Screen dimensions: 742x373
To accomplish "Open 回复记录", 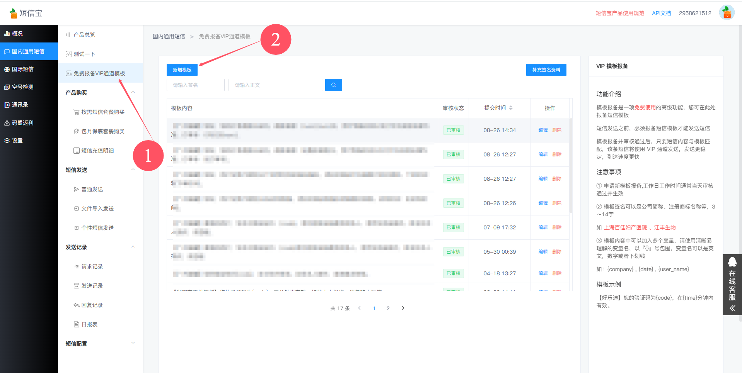I will [x=101, y=305].
